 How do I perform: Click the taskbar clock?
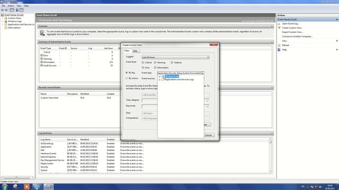(x=330, y=187)
